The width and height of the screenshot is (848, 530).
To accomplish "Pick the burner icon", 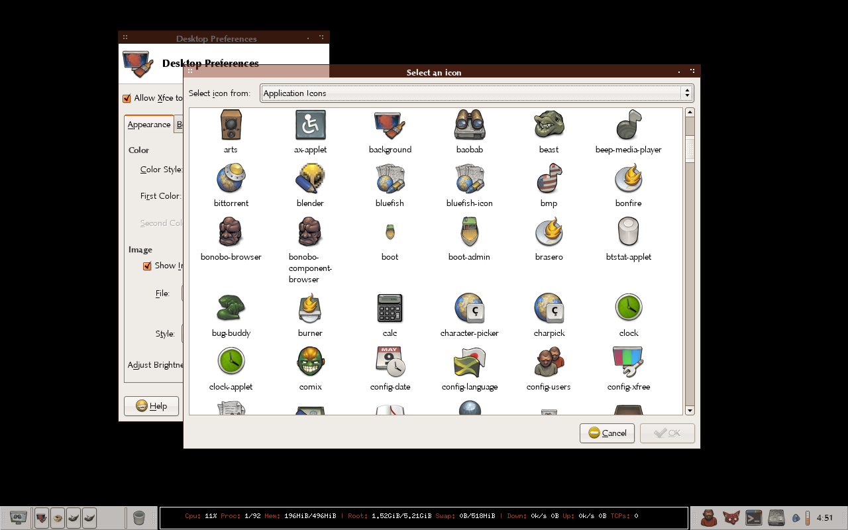I will tap(310, 308).
